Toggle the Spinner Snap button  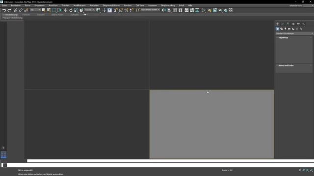pyautogui.click(x=131, y=10)
